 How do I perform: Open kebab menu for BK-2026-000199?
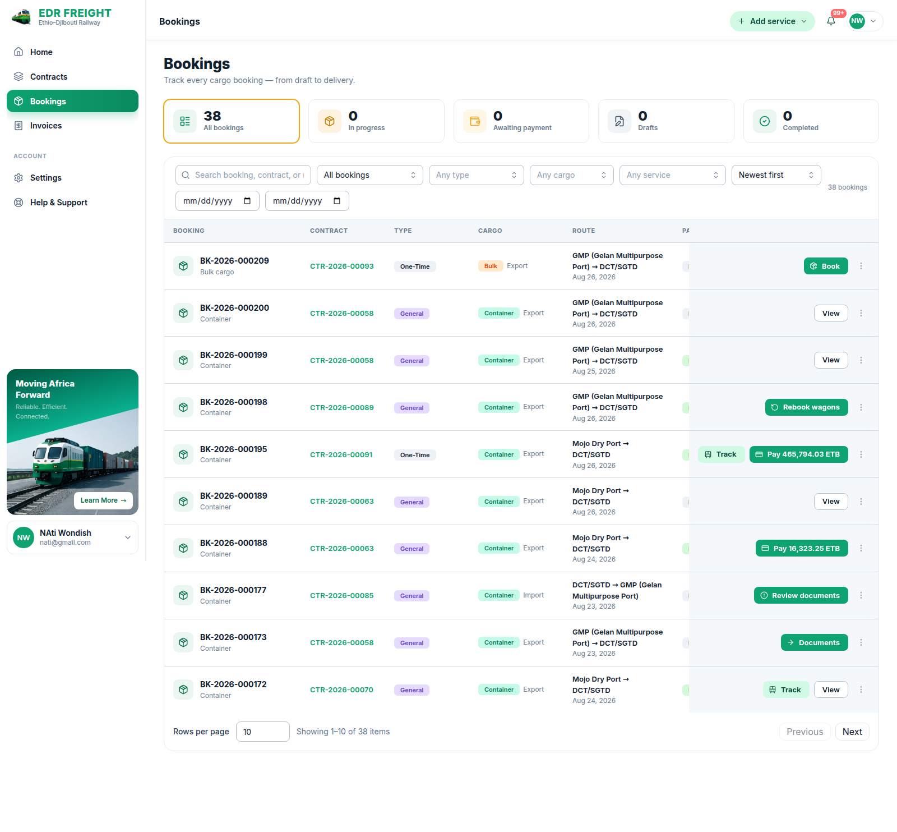point(861,360)
